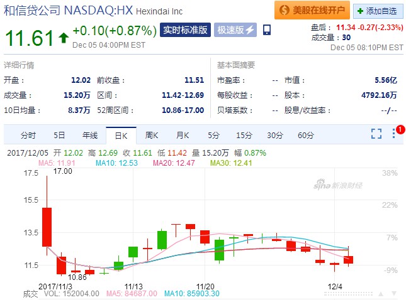
Task: Click the 前收盘 value 11.51
Action: click(195, 80)
